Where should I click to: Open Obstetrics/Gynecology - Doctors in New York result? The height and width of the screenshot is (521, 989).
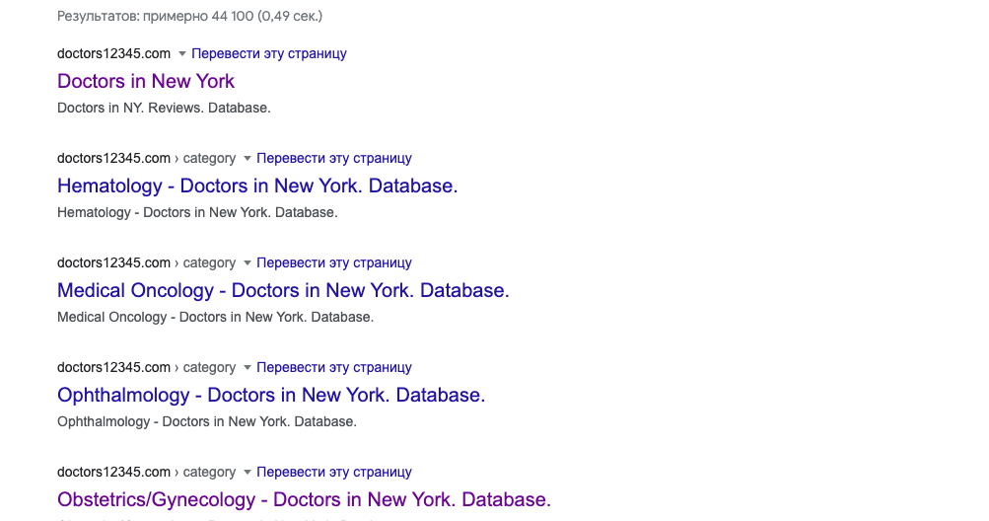[304, 499]
